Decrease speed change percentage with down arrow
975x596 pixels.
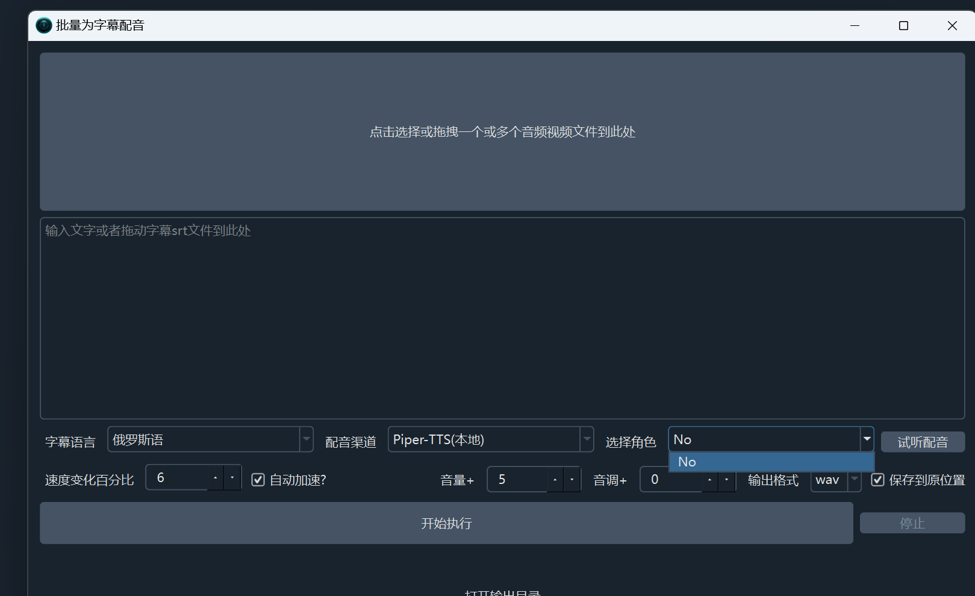pos(232,478)
